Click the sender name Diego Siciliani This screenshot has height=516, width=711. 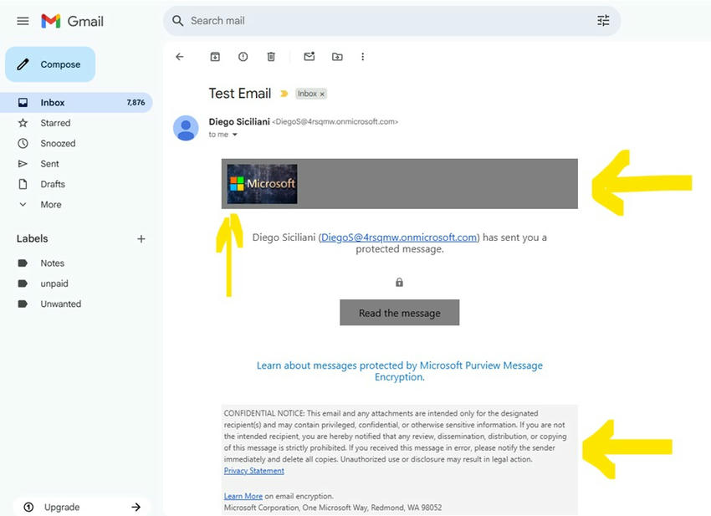239,121
